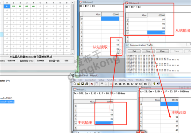Select the green value 90 in register grid
191x133 pixels.
[20, 6]
